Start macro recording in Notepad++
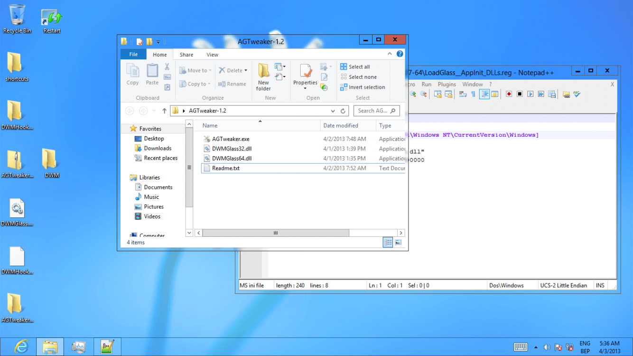 509,94
